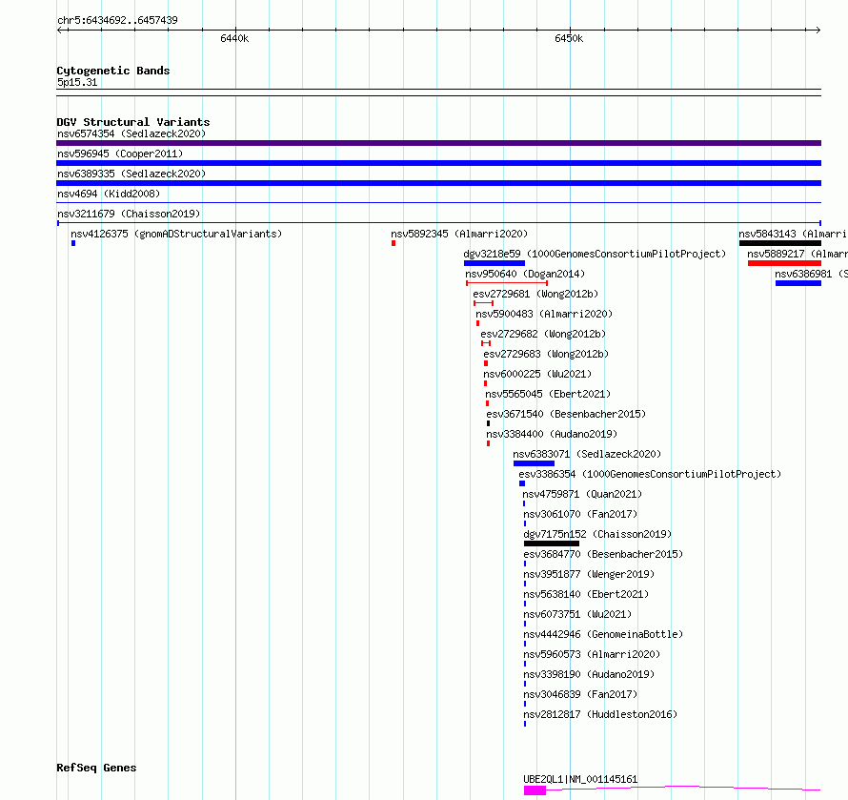This screenshot has width=848, height=800.
Task: Click esv2729682 (Wong2012b) label
Action: point(543,334)
